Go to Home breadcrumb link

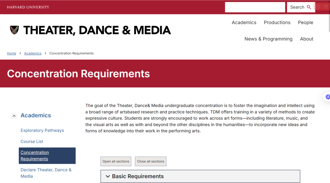(x=12, y=53)
